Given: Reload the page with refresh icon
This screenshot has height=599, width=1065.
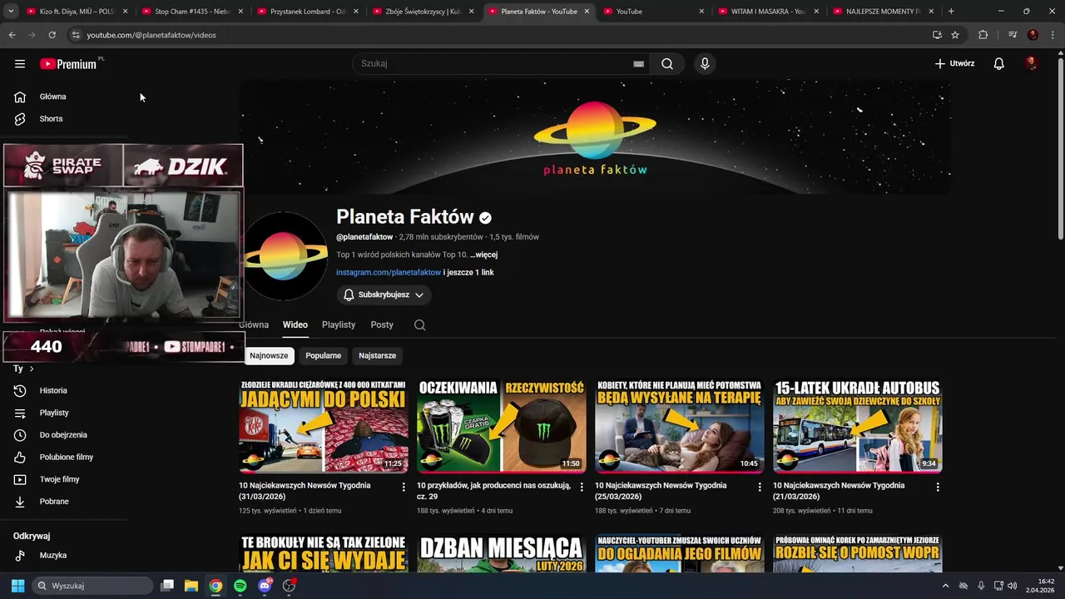Looking at the screenshot, I should coord(52,35).
